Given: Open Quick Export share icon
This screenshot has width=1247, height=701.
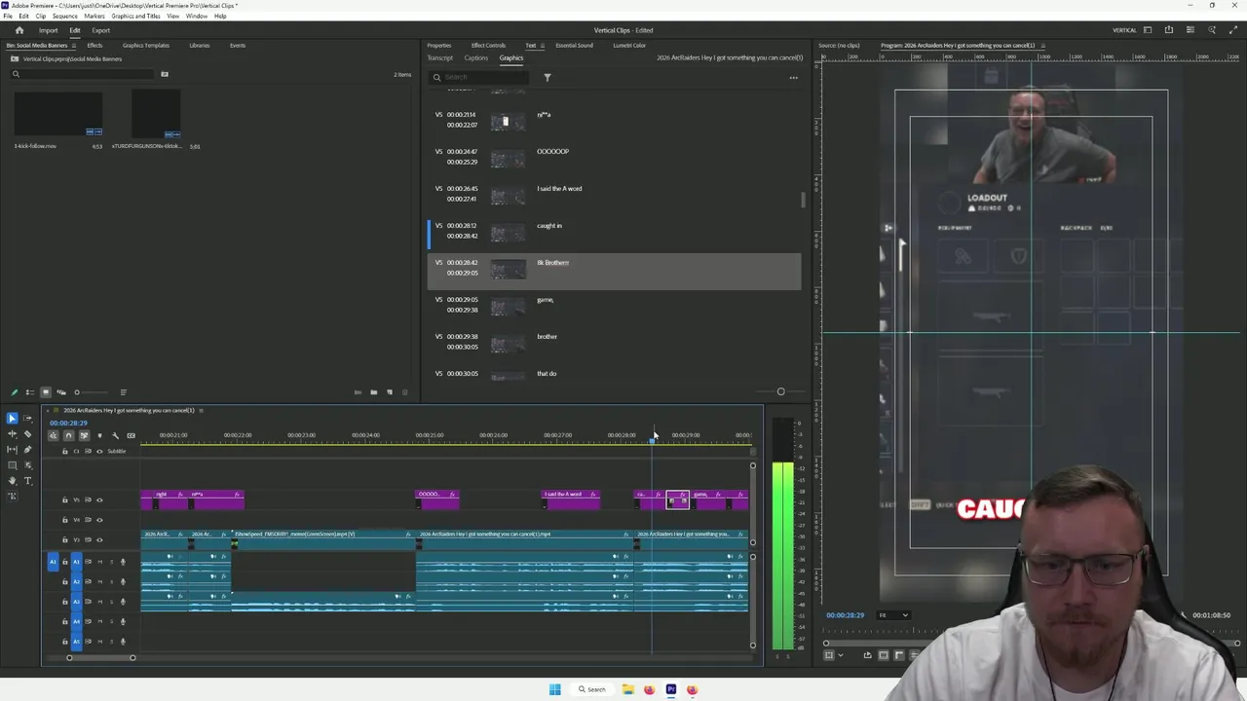Looking at the screenshot, I should pyautogui.click(x=1169, y=30).
